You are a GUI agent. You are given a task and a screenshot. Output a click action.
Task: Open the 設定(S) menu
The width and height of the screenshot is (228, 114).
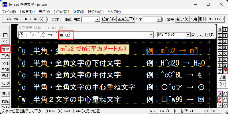(x=79, y=12)
